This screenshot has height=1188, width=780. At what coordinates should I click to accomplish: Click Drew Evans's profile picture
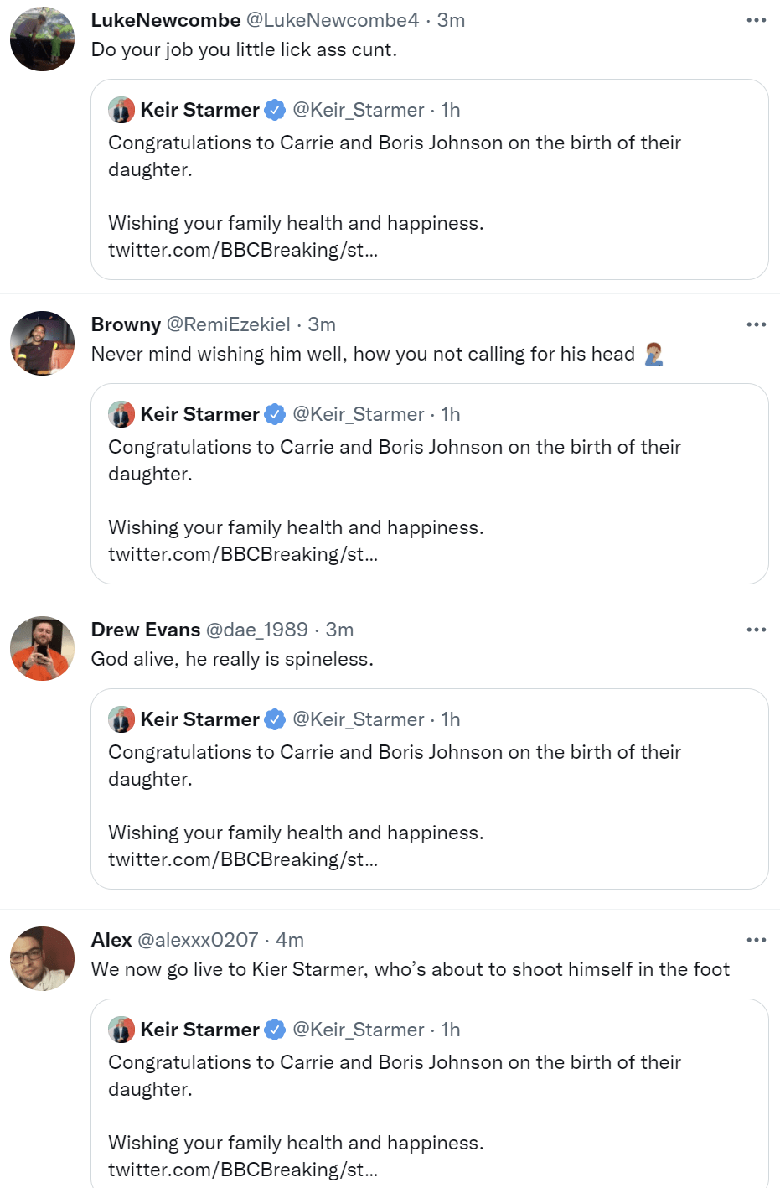42,649
